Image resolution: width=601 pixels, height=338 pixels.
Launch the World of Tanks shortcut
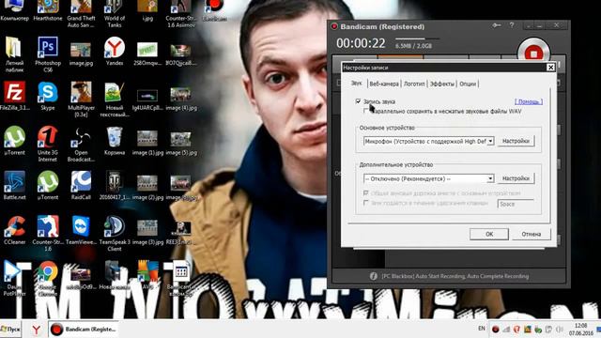[115, 14]
